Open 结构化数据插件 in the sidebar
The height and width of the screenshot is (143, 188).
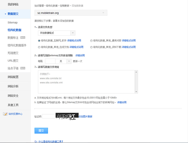click(x=17, y=45)
